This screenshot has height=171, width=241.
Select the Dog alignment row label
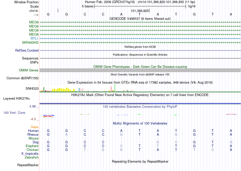tap(36, 142)
